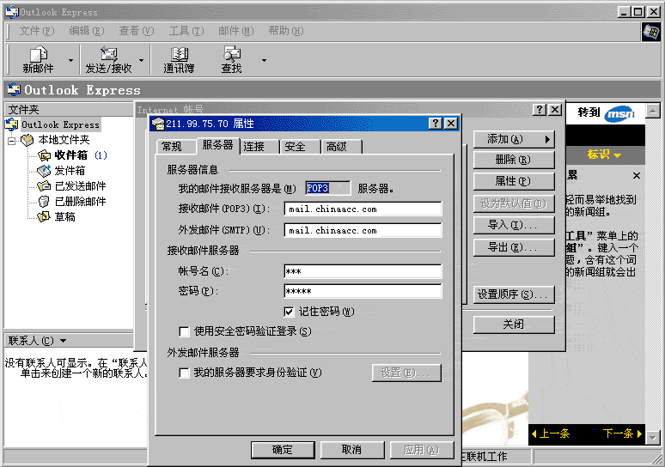665x467 pixels.
Task: Click the 发件箱 outbox icon
Action: coord(44,171)
